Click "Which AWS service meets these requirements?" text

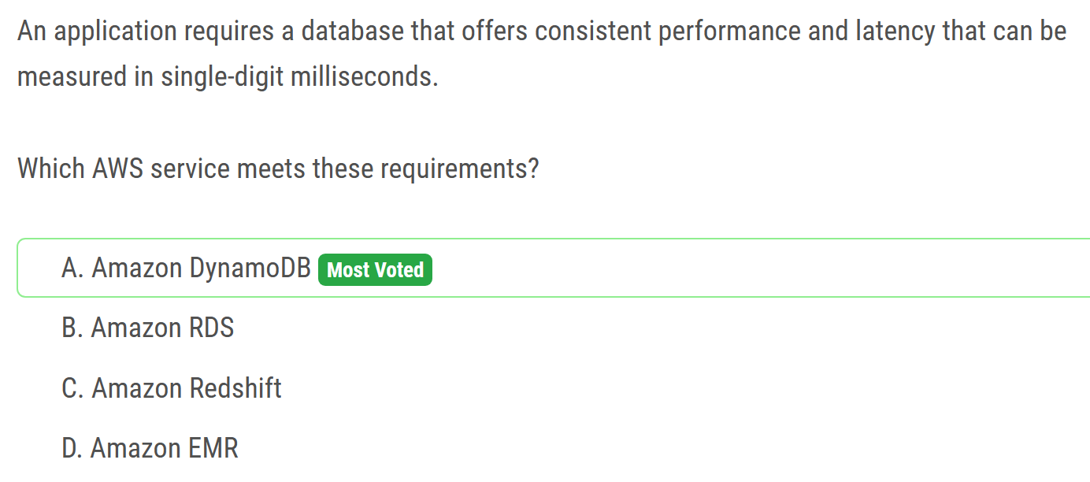point(278,169)
